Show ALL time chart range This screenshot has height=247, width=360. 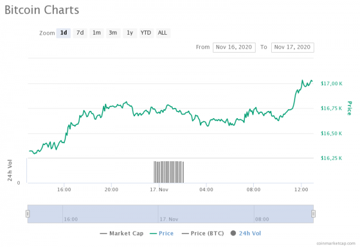(x=163, y=33)
